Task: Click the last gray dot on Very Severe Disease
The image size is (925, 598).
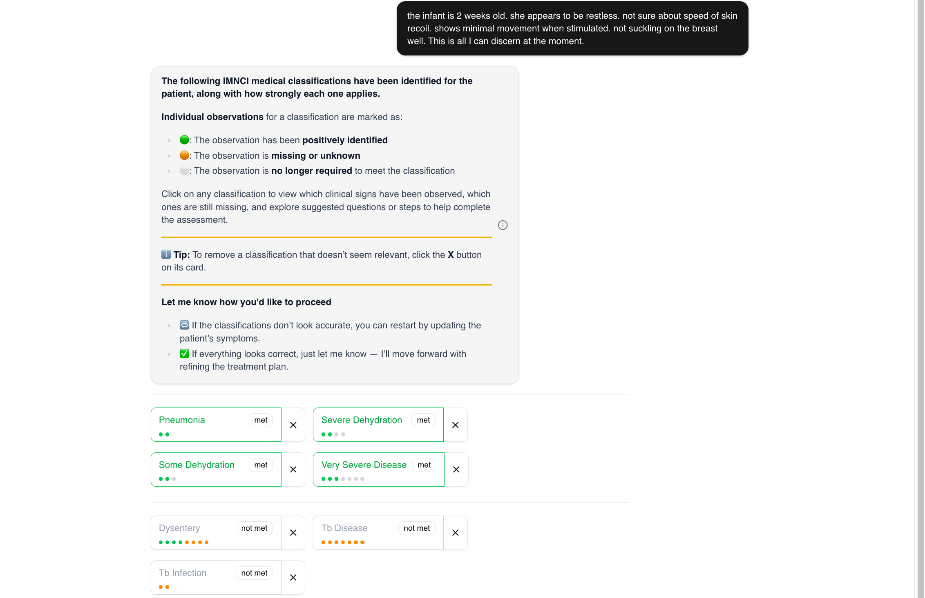Action: [362, 478]
